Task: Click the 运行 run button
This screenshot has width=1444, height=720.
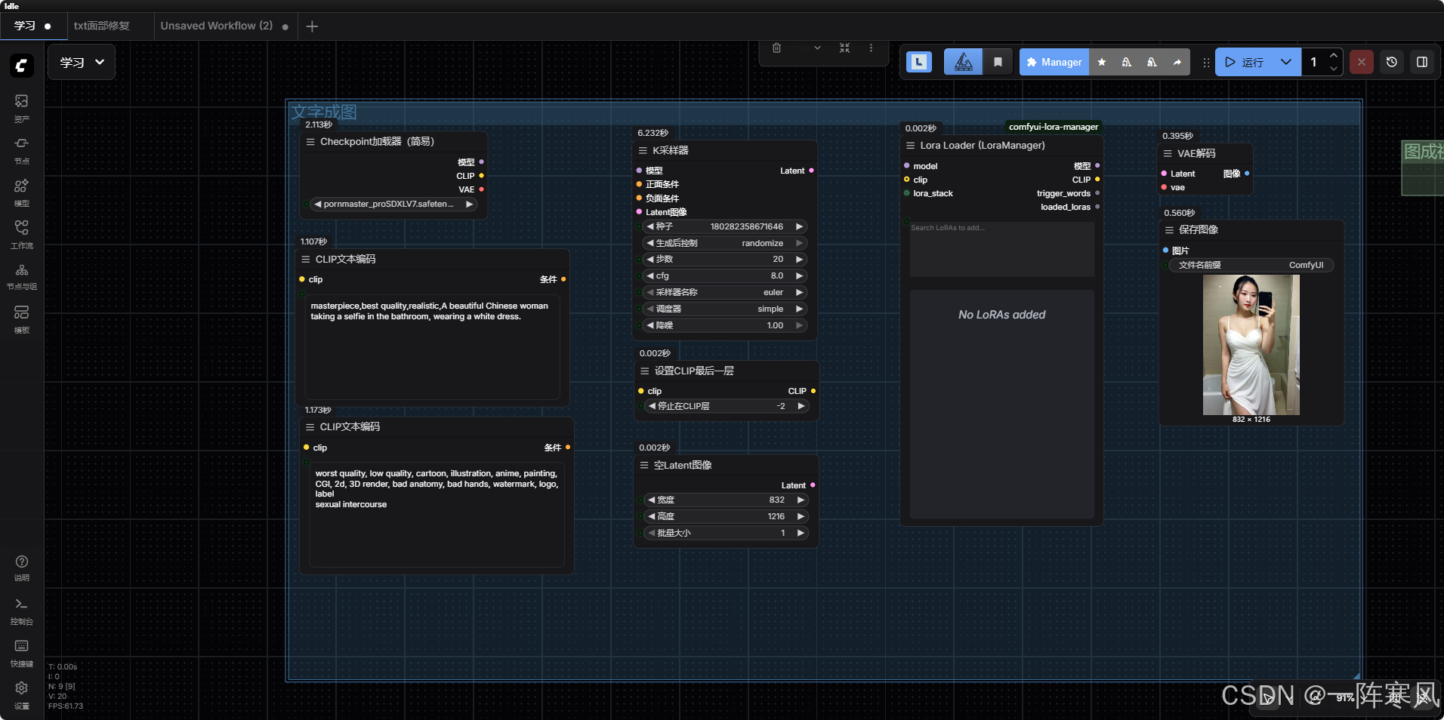Action: (1245, 62)
